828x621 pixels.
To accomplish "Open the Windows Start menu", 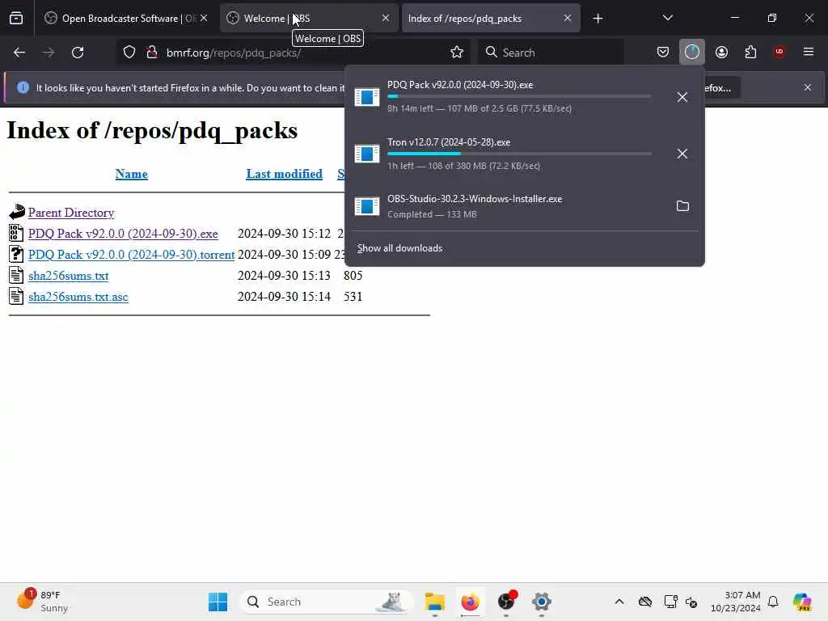I will coord(218,602).
